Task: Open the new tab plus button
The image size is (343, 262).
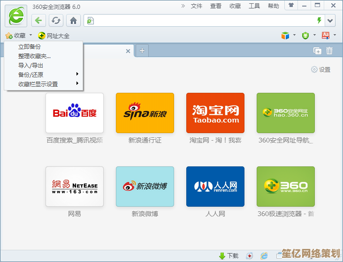Action: 142,51
